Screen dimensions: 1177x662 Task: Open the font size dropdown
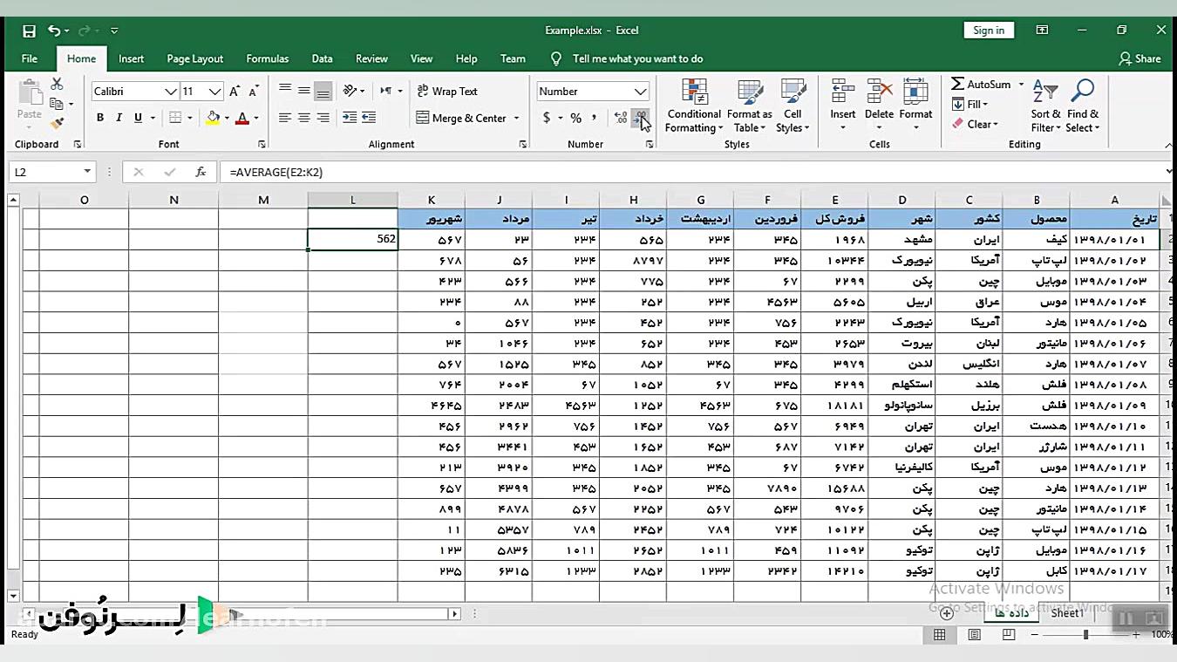(214, 92)
